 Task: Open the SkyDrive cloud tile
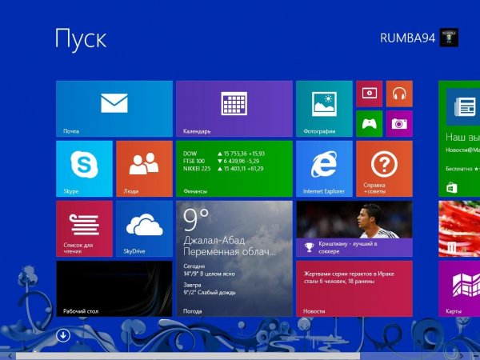144,229
